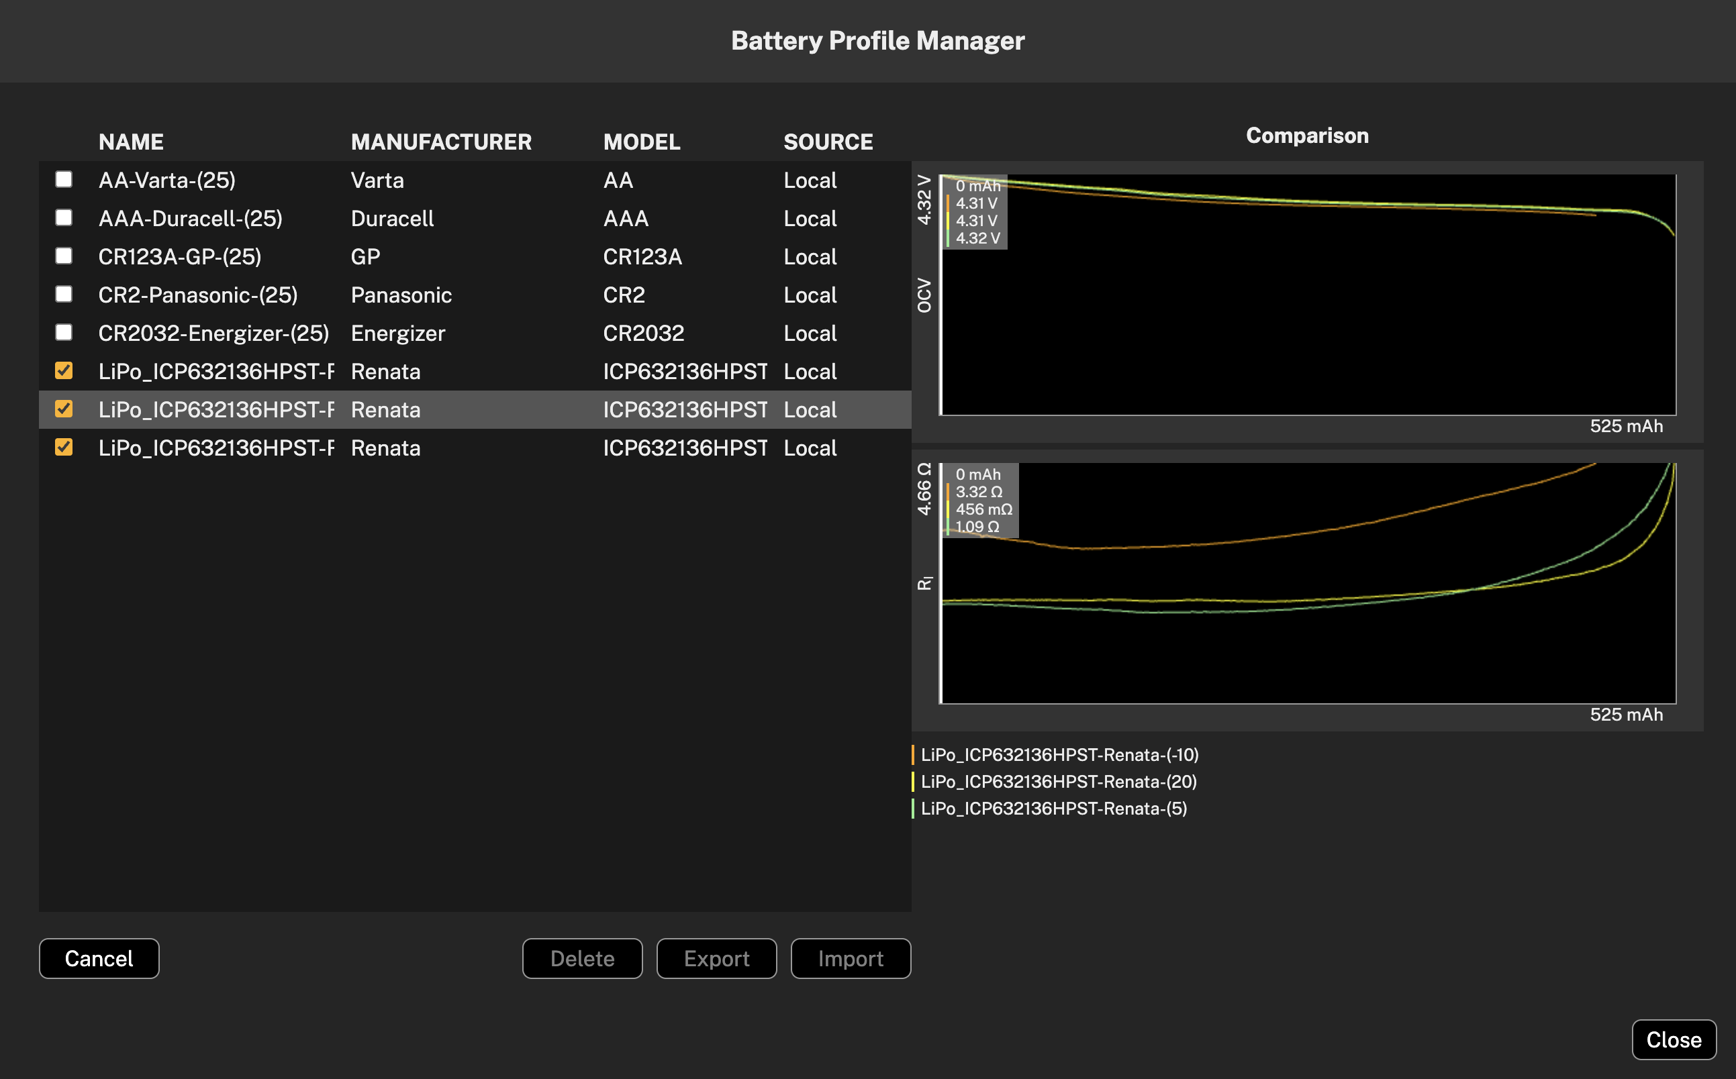Click the Renata-(5) legend entry

click(x=1053, y=809)
